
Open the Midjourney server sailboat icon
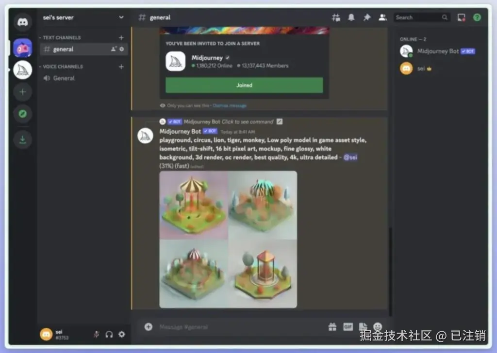22,70
